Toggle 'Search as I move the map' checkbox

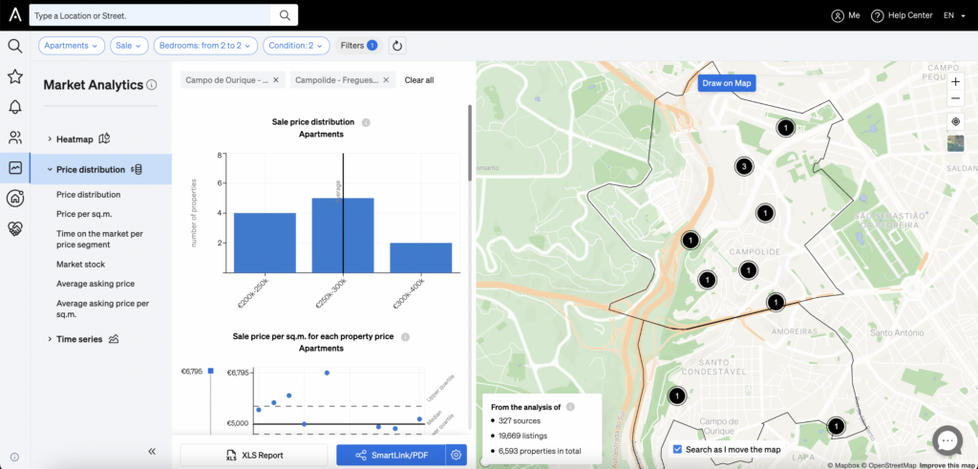click(677, 449)
